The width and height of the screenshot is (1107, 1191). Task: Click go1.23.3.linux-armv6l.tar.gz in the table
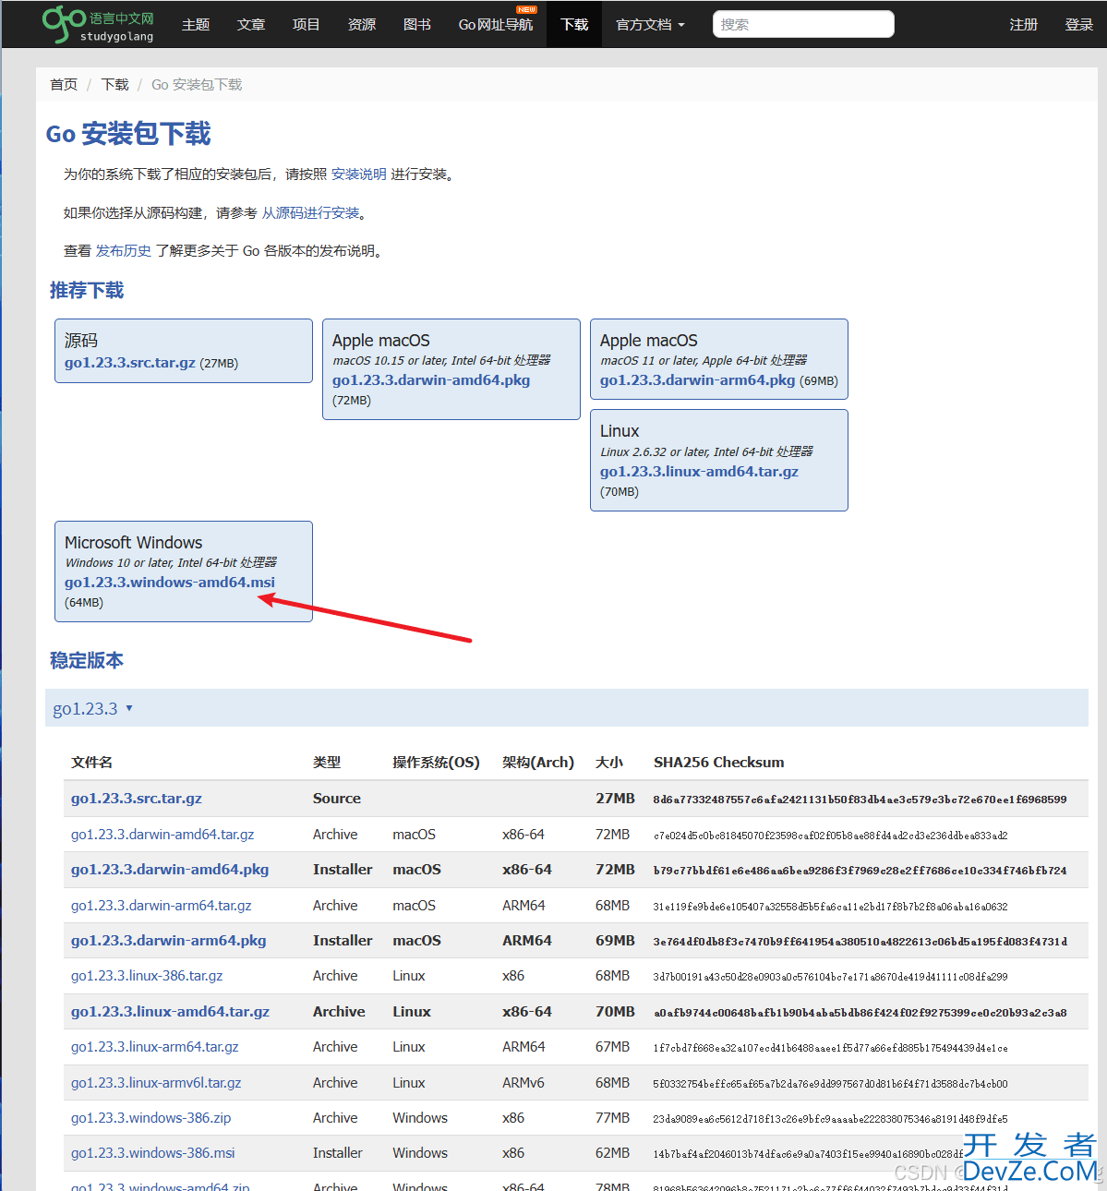click(156, 1083)
